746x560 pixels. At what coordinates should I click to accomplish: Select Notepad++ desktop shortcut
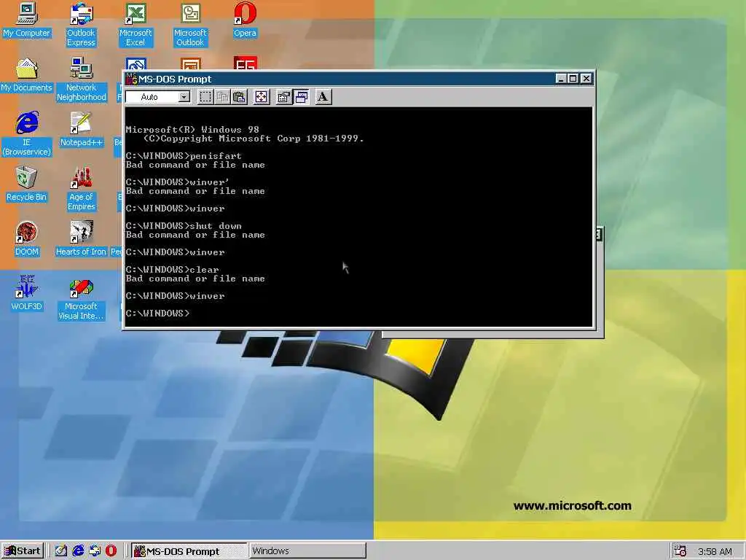82,130
